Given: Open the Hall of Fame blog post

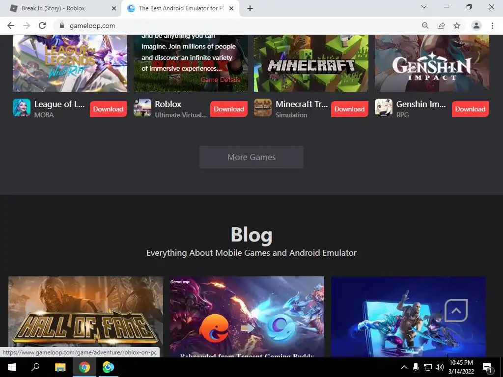Looking at the screenshot, I should pos(85,317).
